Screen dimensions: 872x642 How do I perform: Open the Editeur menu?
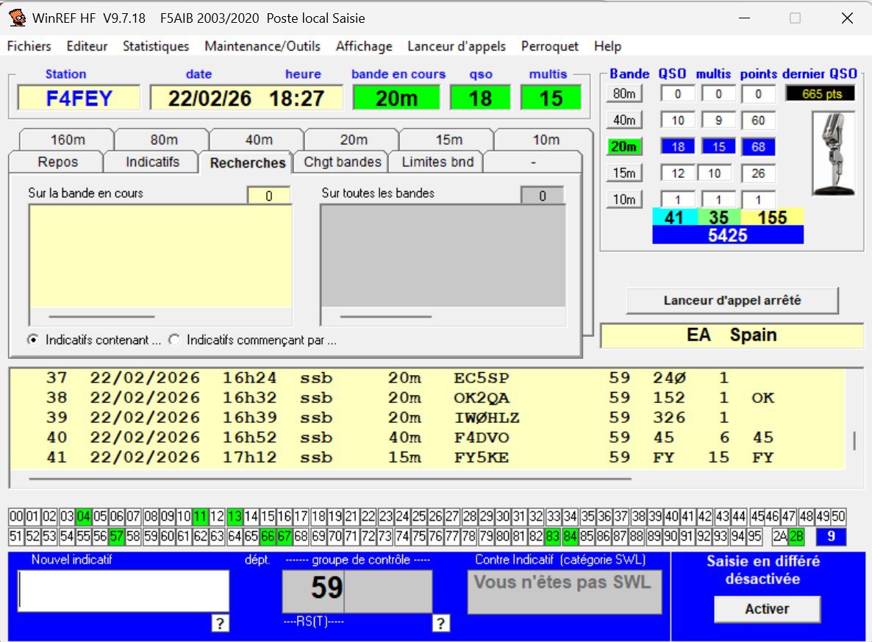tap(87, 46)
